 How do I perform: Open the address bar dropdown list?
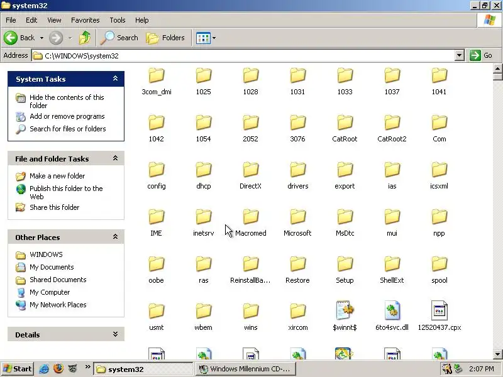459,55
